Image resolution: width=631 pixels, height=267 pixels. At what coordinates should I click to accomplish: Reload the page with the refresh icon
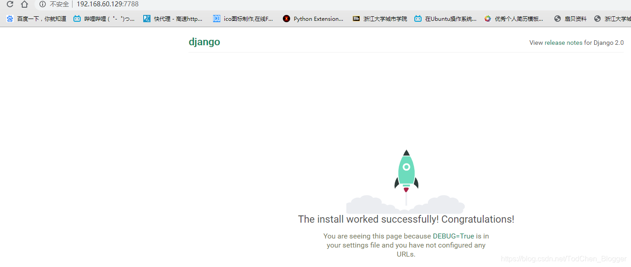[x=10, y=4]
